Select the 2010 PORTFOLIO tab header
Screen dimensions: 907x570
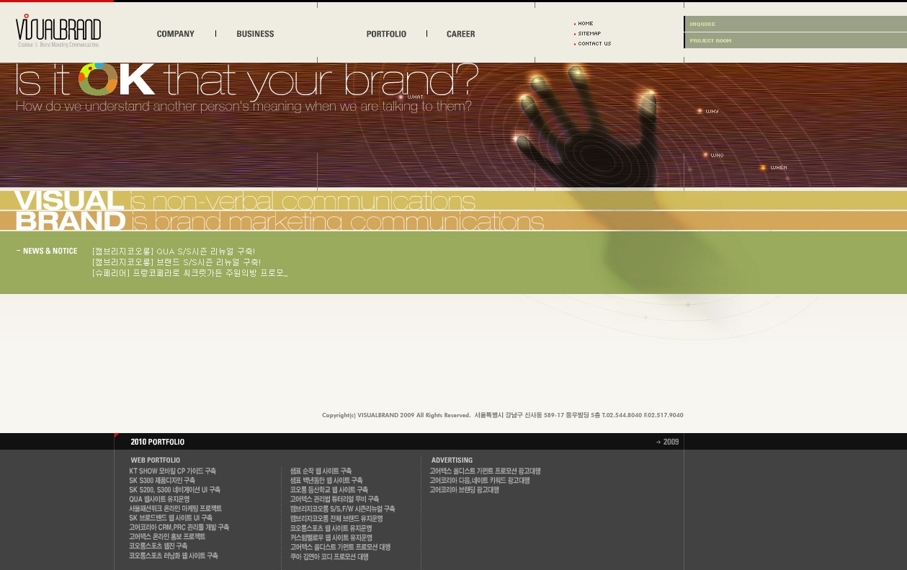pyautogui.click(x=157, y=442)
